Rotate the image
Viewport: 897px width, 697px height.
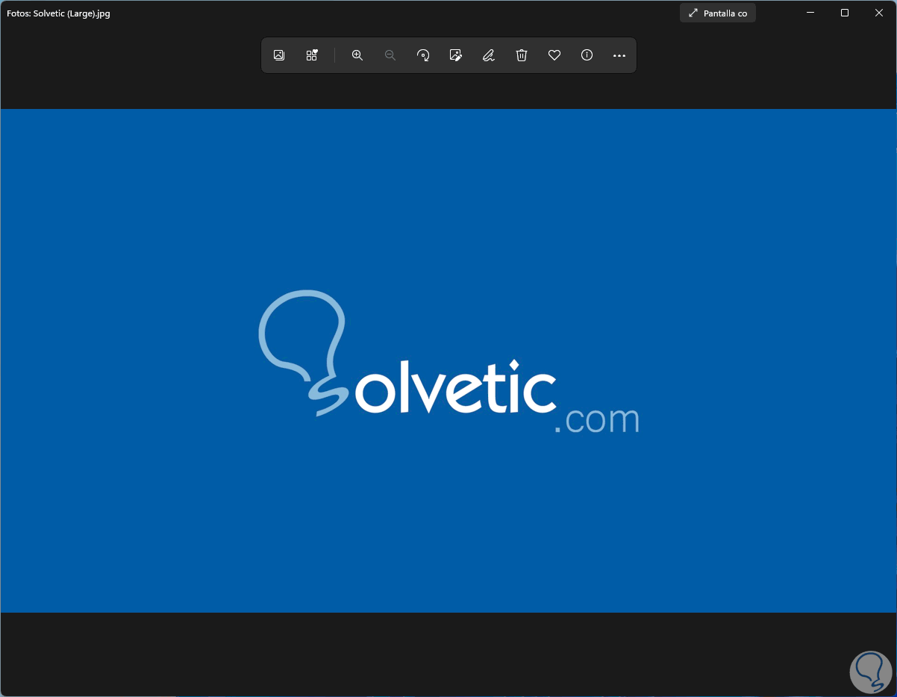point(423,55)
